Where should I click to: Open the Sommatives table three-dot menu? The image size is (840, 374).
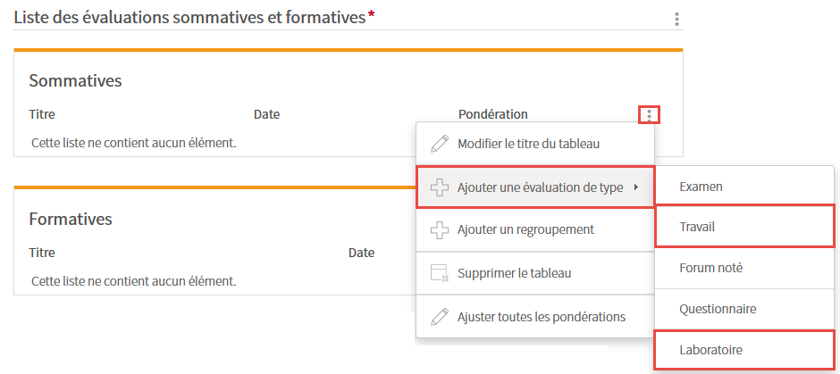tap(650, 114)
